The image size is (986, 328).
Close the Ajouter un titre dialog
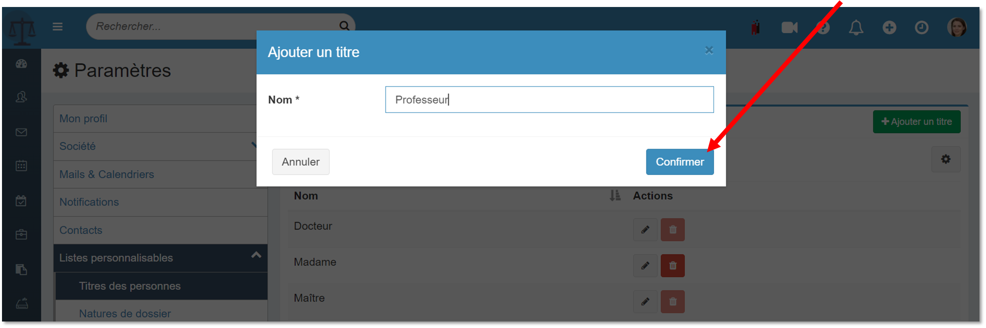click(x=709, y=50)
